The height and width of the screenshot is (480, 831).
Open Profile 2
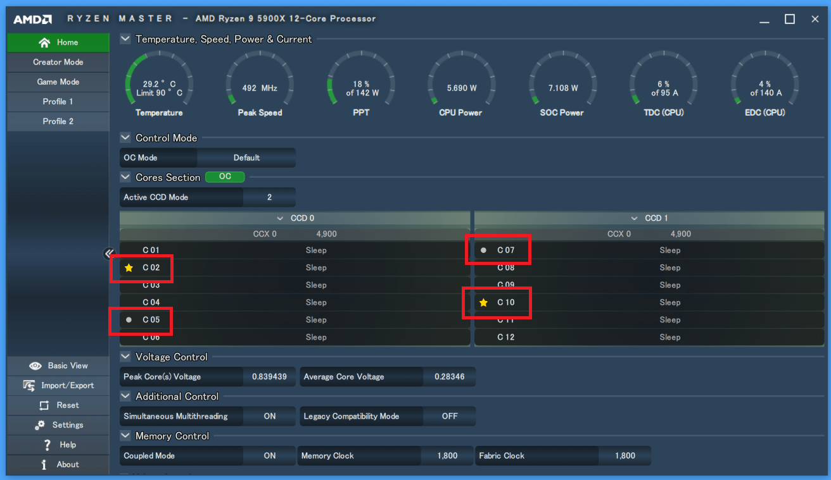pyautogui.click(x=58, y=121)
